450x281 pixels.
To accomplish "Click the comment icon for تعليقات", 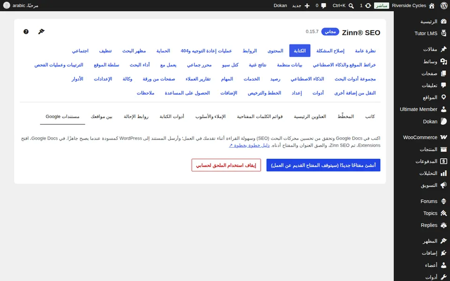I will pyautogui.click(x=444, y=85).
